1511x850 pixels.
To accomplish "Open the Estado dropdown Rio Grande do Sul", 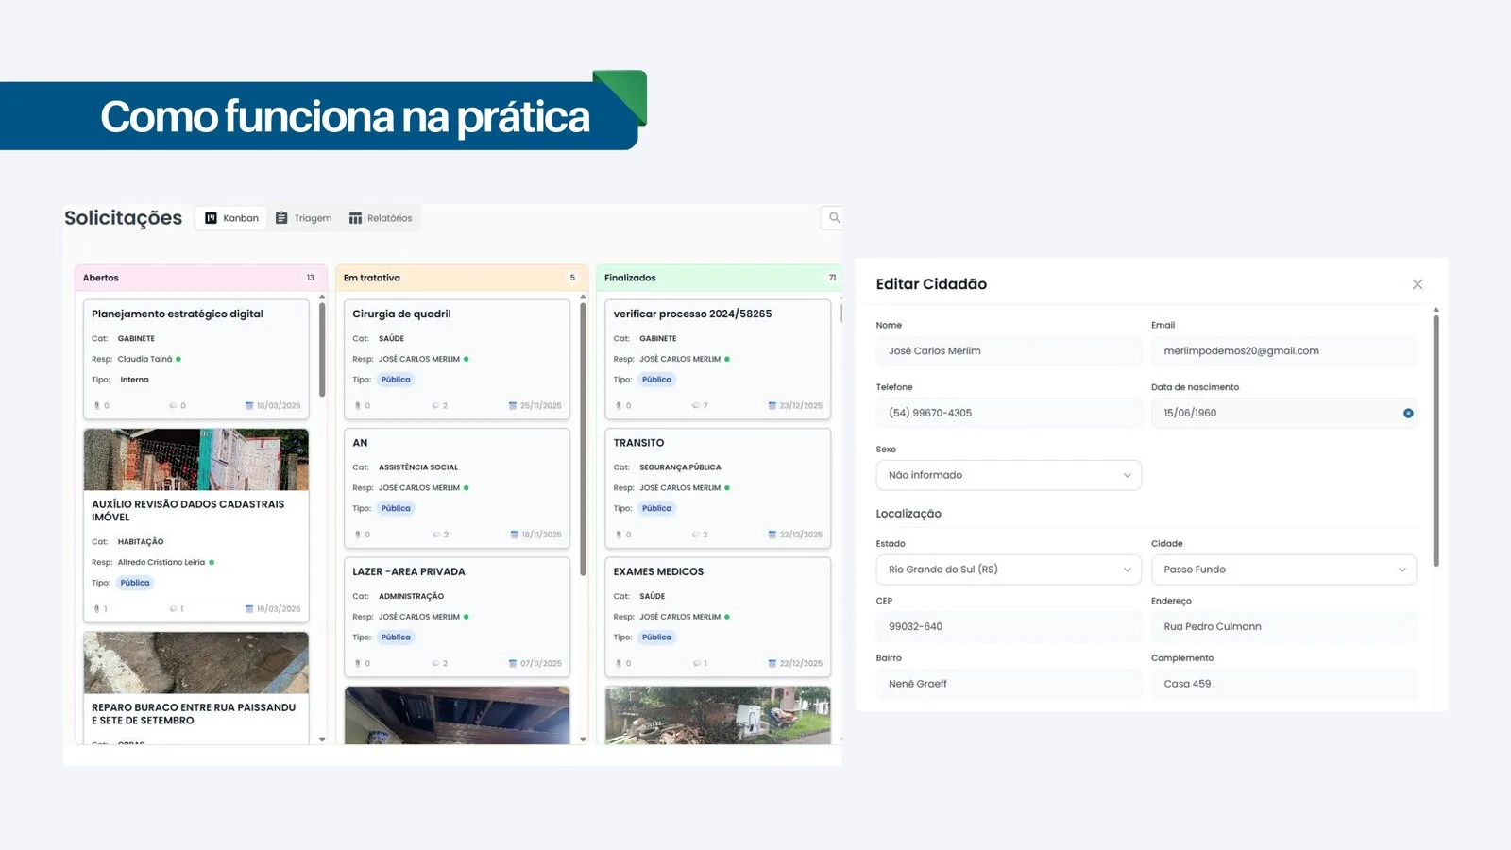I will [1009, 569].
